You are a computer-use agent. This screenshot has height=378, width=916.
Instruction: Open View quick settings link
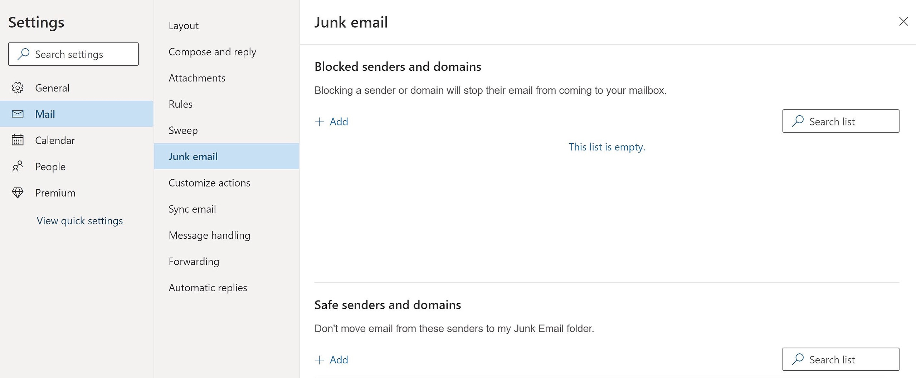pyautogui.click(x=80, y=221)
